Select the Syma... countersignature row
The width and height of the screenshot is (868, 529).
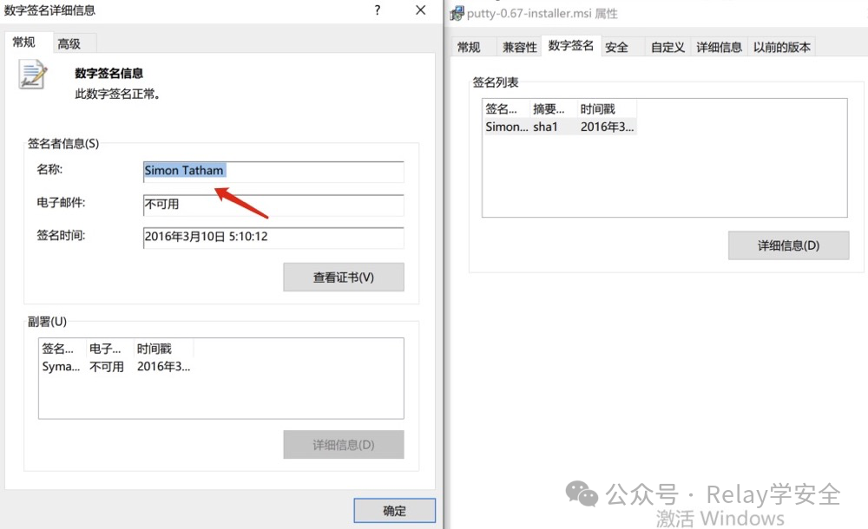116,366
